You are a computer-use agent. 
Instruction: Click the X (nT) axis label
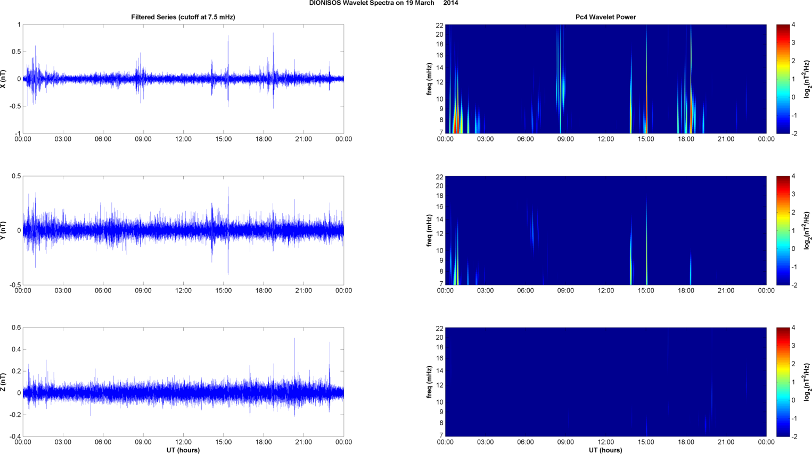pos(4,79)
